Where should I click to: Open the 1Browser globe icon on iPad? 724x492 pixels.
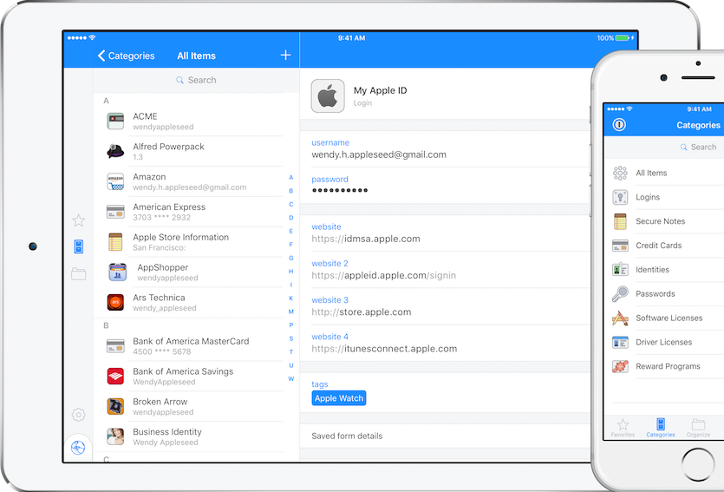coord(78,448)
